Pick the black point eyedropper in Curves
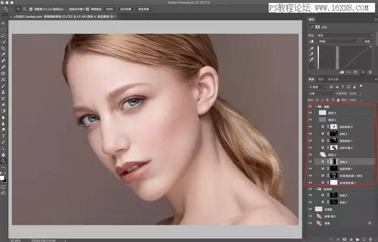Image resolution: width=378 pixels, height=242 pixels. click(x=311, y=49)
